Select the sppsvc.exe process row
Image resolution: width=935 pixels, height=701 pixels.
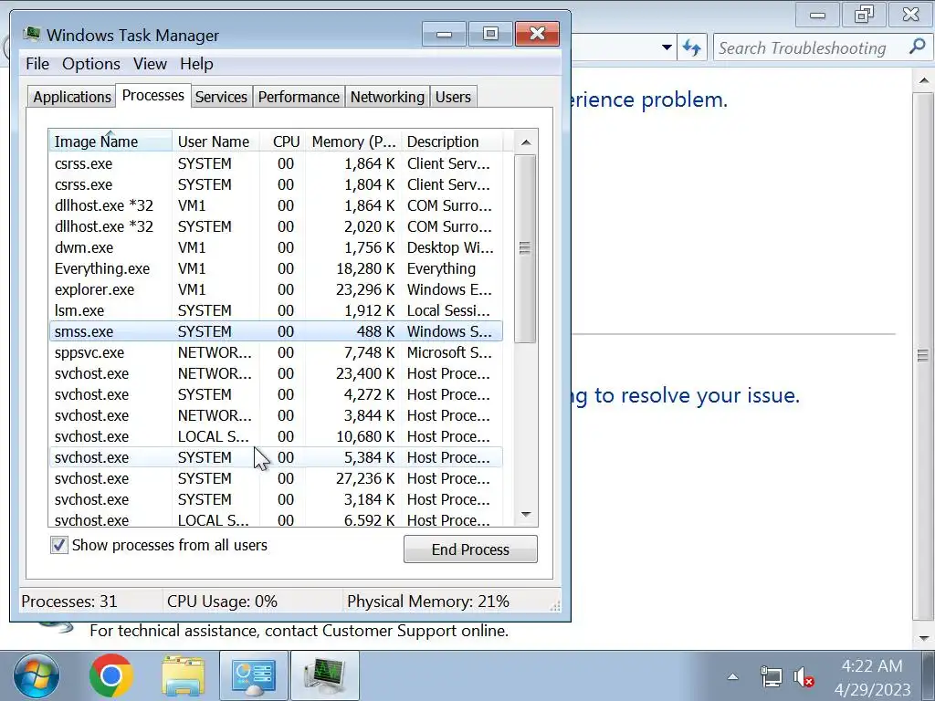276,352
